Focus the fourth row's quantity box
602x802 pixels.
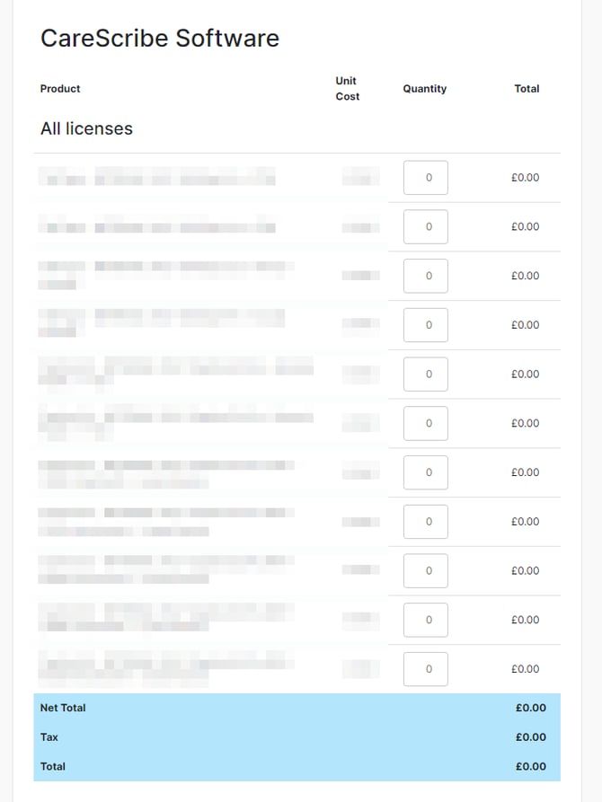[x=426, y=325]
